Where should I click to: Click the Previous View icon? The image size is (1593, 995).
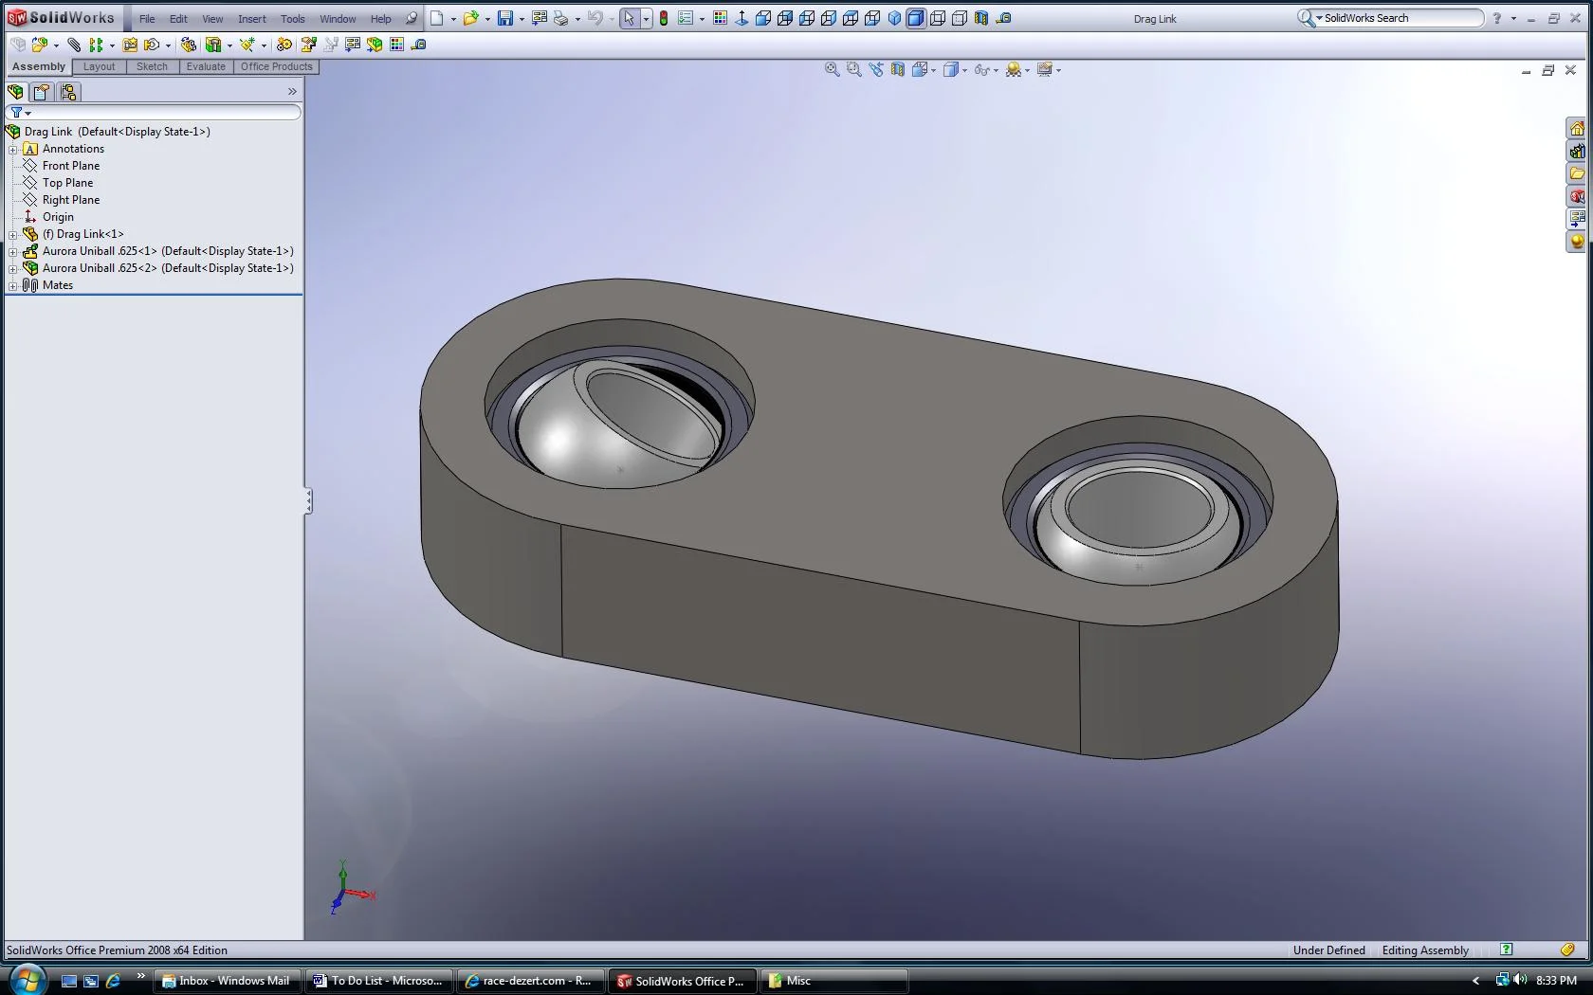point(875,69)
